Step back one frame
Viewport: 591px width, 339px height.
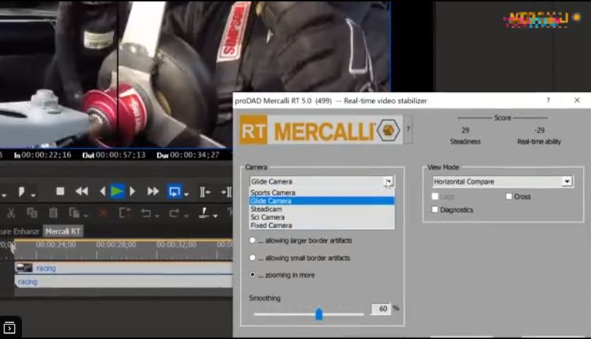102,191
